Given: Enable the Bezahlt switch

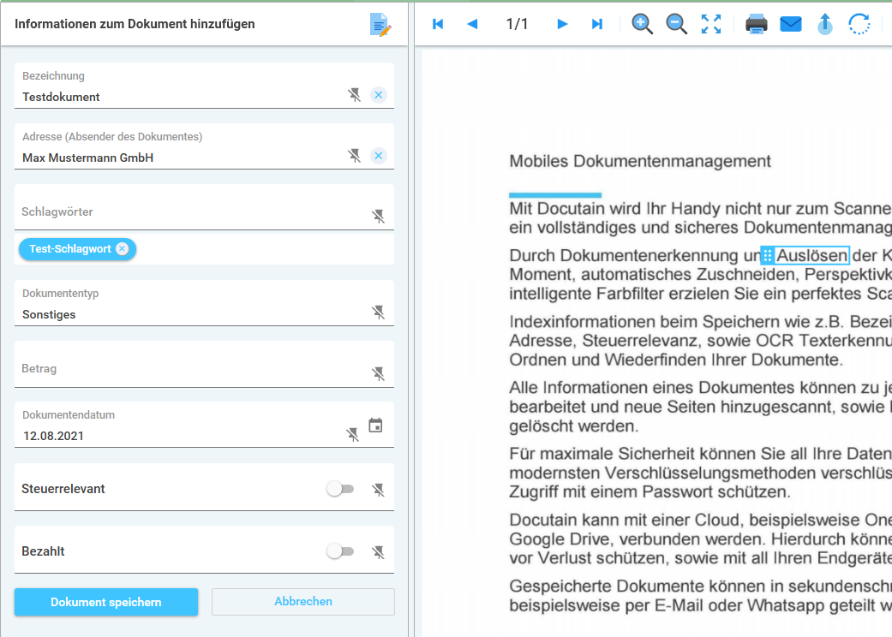Looking at the screenshot, I should tap(340, 551).
